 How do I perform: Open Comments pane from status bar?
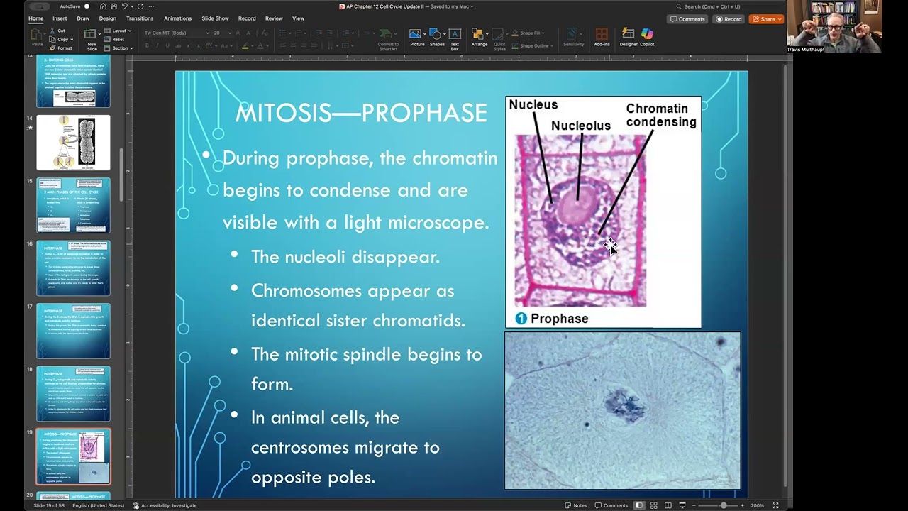pyautogui.click(x=611, y=505)
